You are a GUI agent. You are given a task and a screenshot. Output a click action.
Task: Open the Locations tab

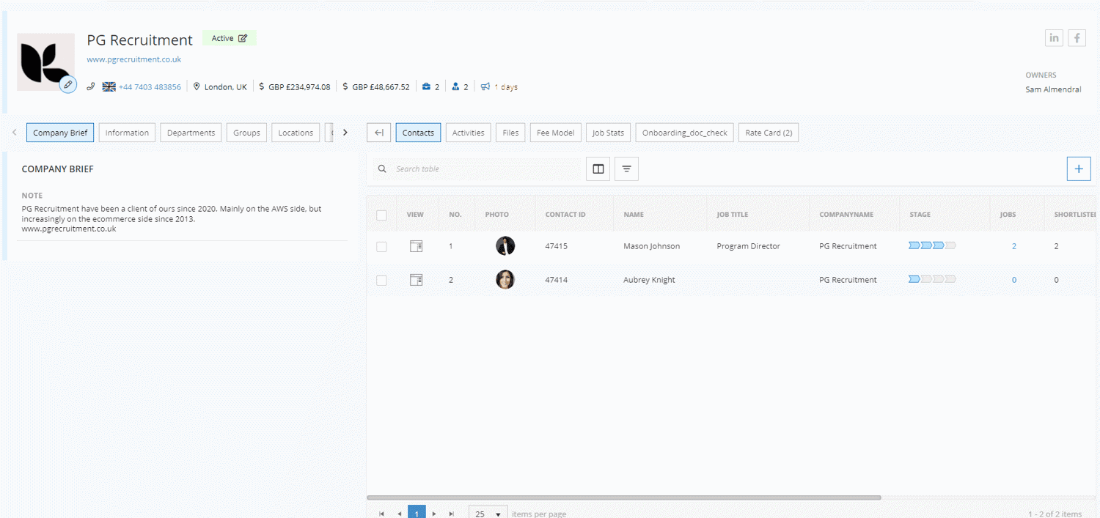[296, 133]
